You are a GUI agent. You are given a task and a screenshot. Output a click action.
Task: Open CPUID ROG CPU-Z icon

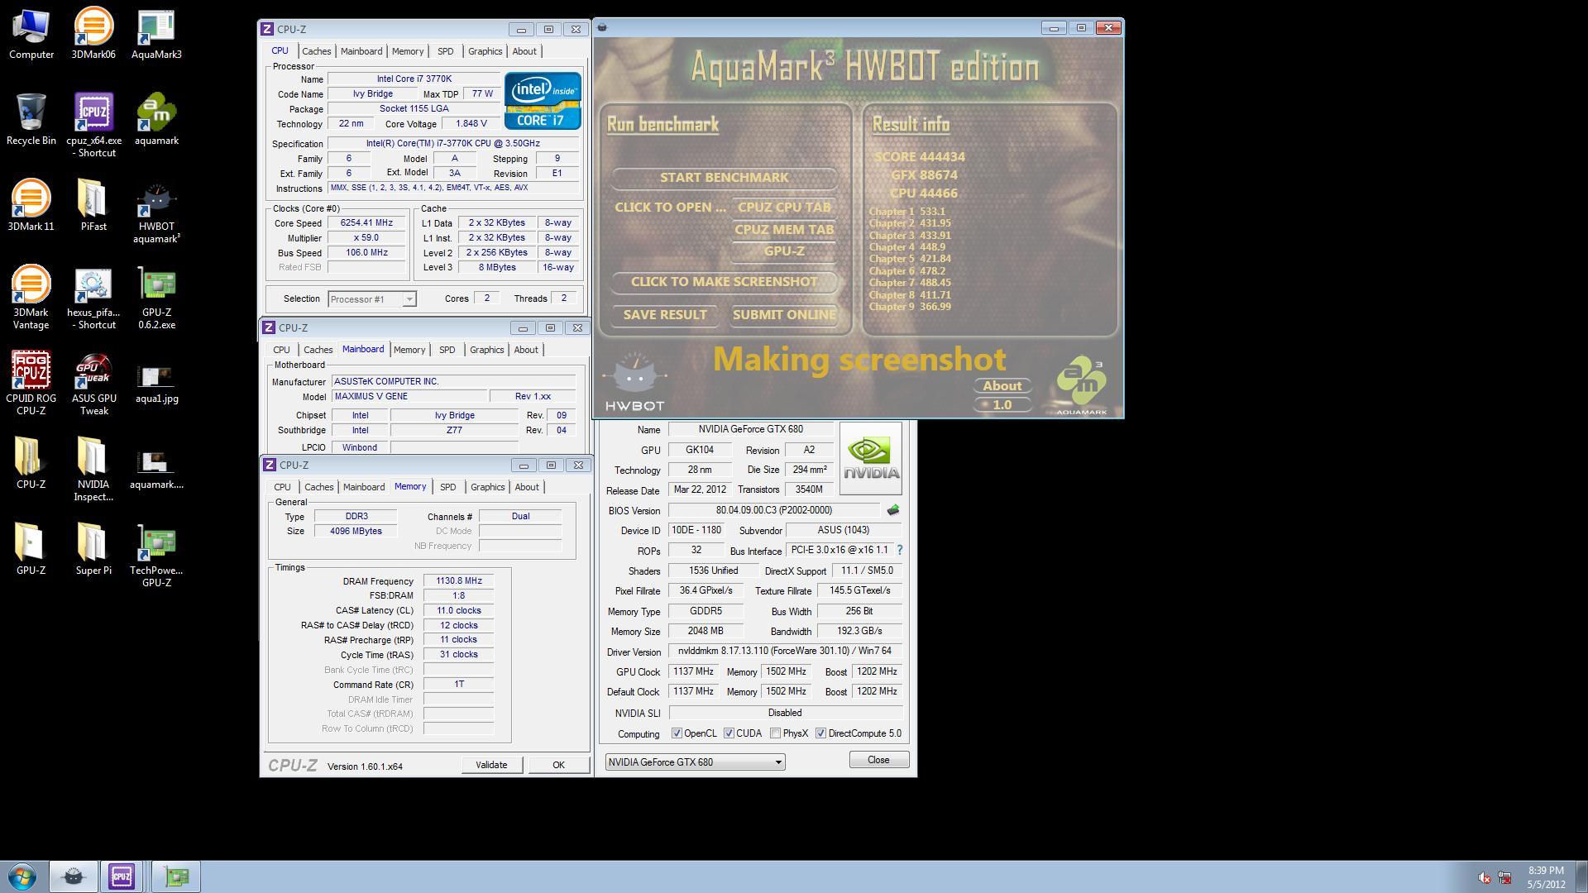pyautogui.click(x=31, y=384)
